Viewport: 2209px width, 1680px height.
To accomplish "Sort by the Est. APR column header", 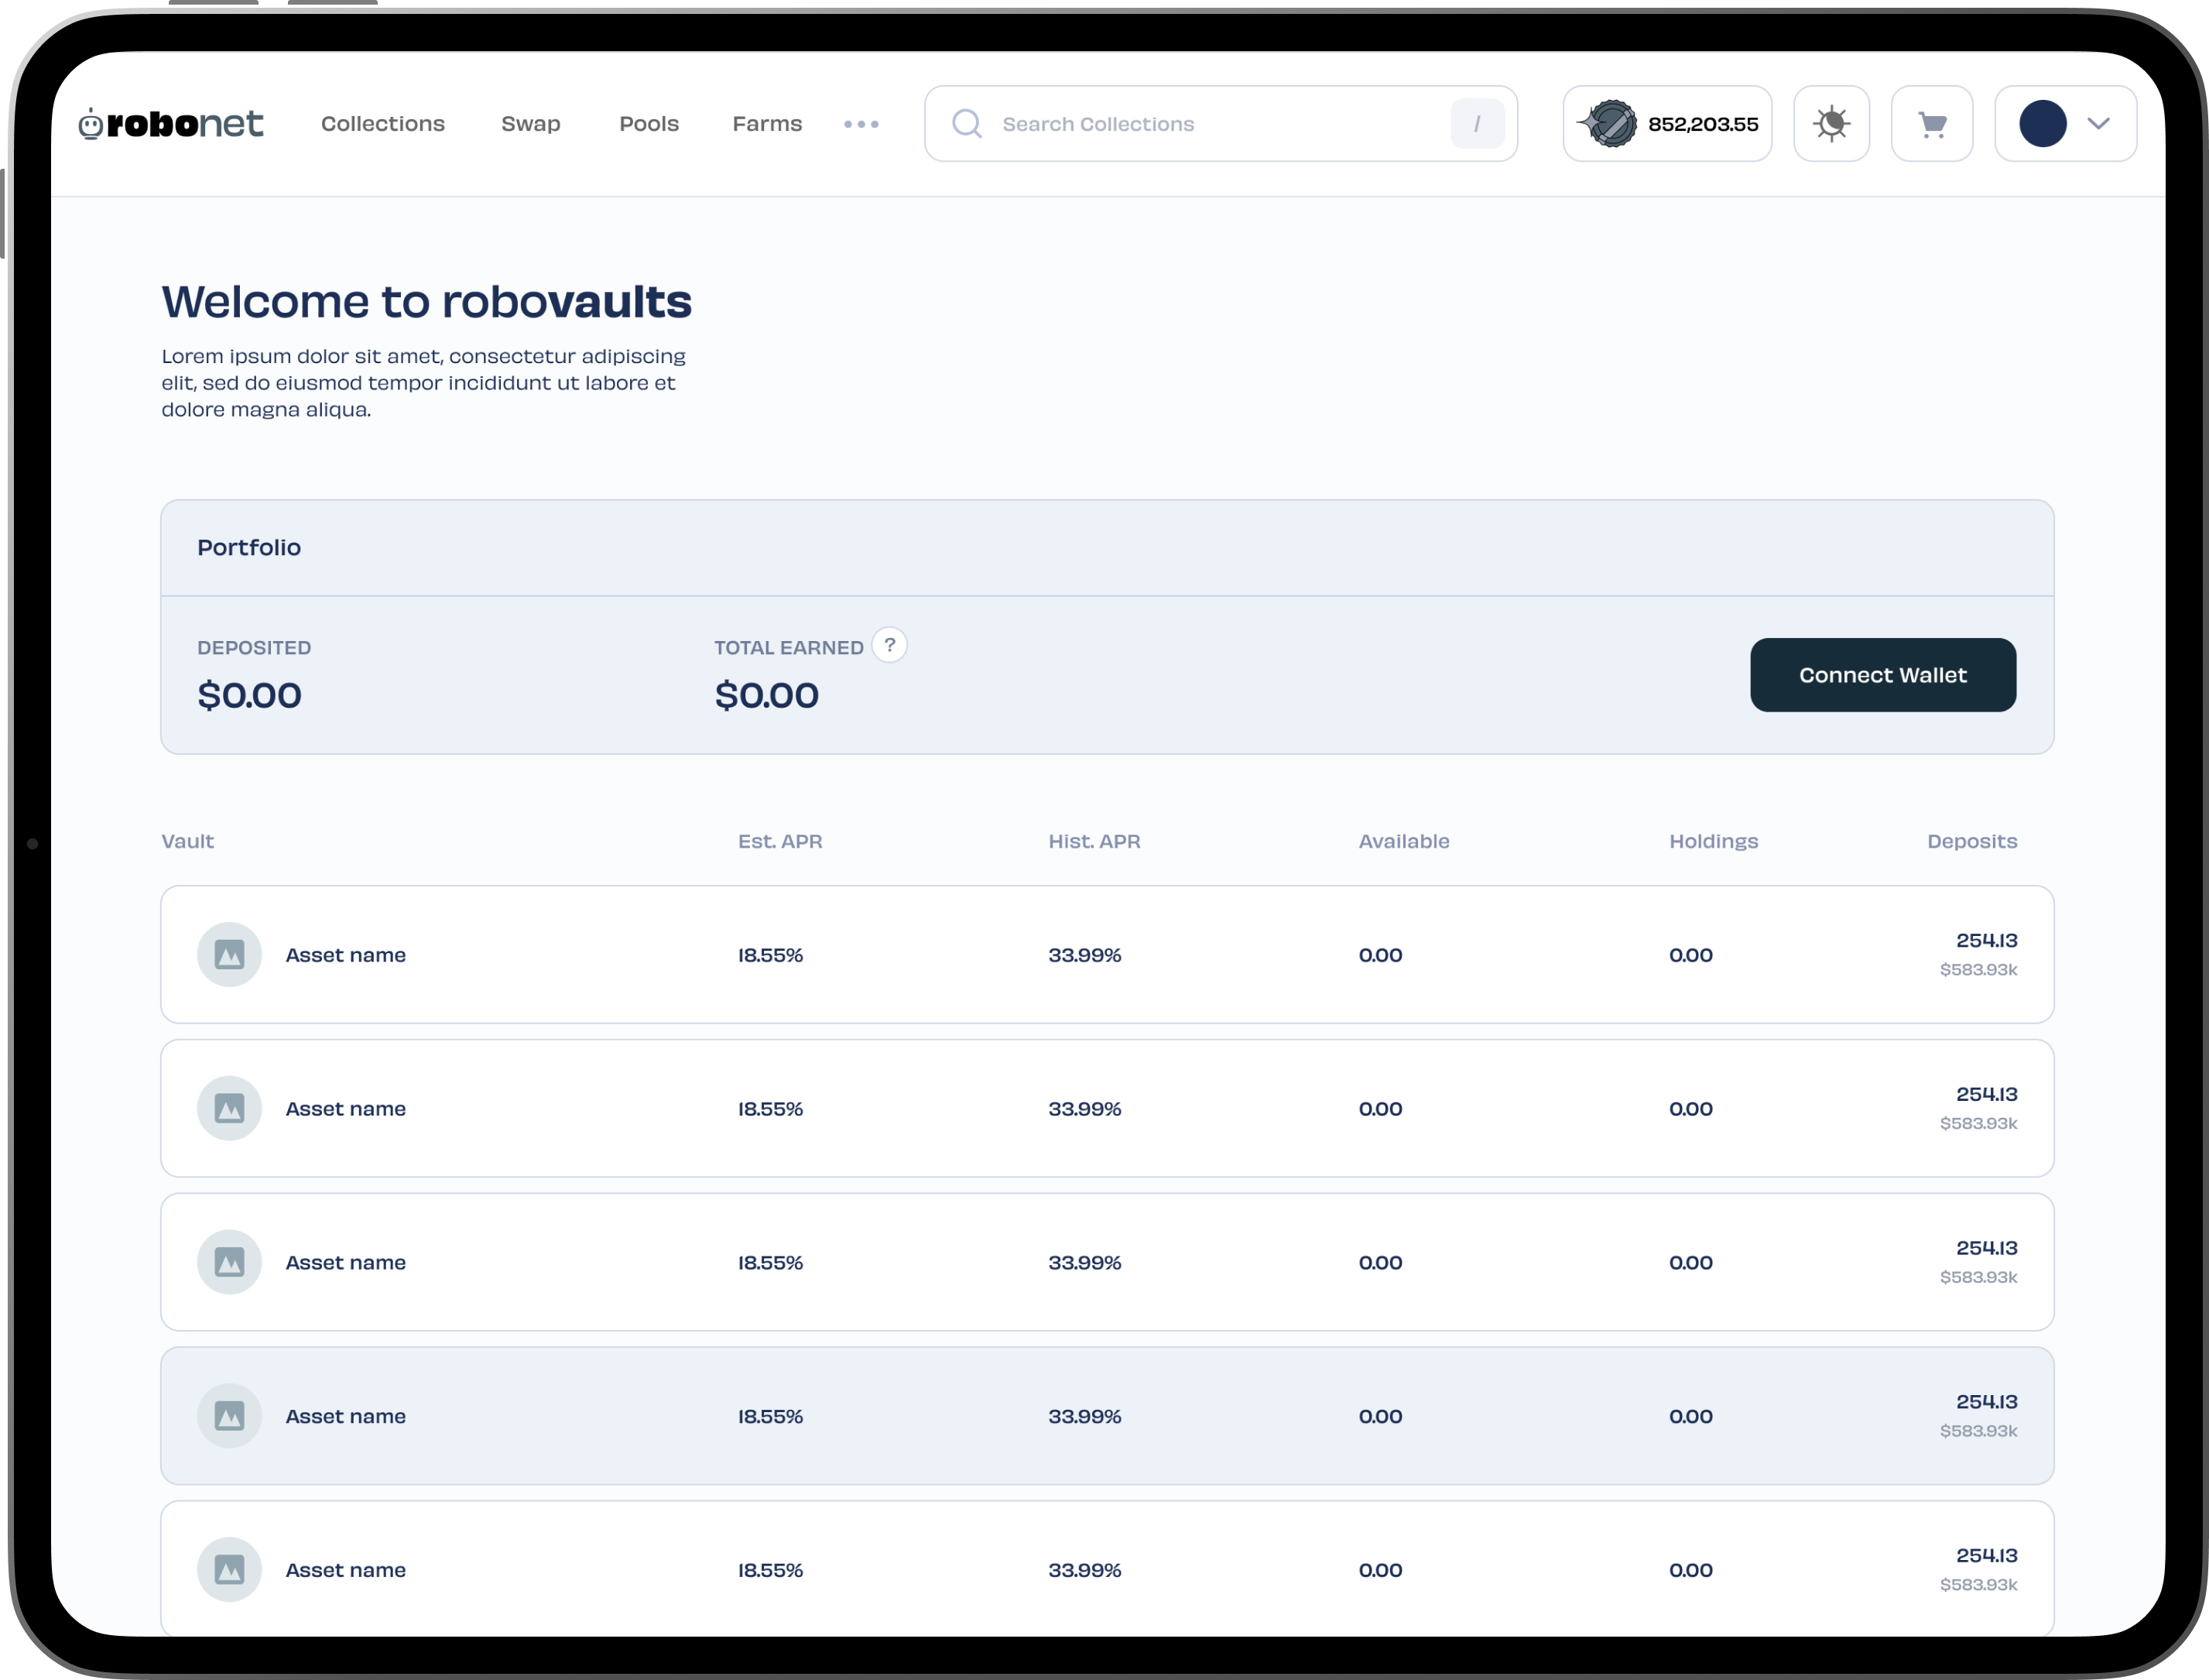I will (x=779, y=841).
